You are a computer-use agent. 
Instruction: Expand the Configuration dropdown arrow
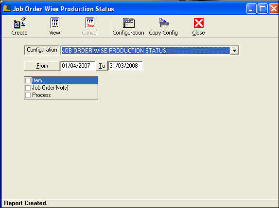tap(234, 51)
